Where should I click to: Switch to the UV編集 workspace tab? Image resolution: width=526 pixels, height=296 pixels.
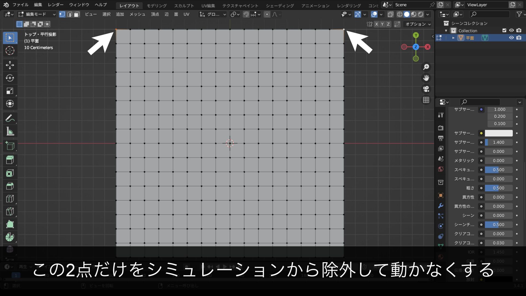pyautogui.click(x=208, y=5)
